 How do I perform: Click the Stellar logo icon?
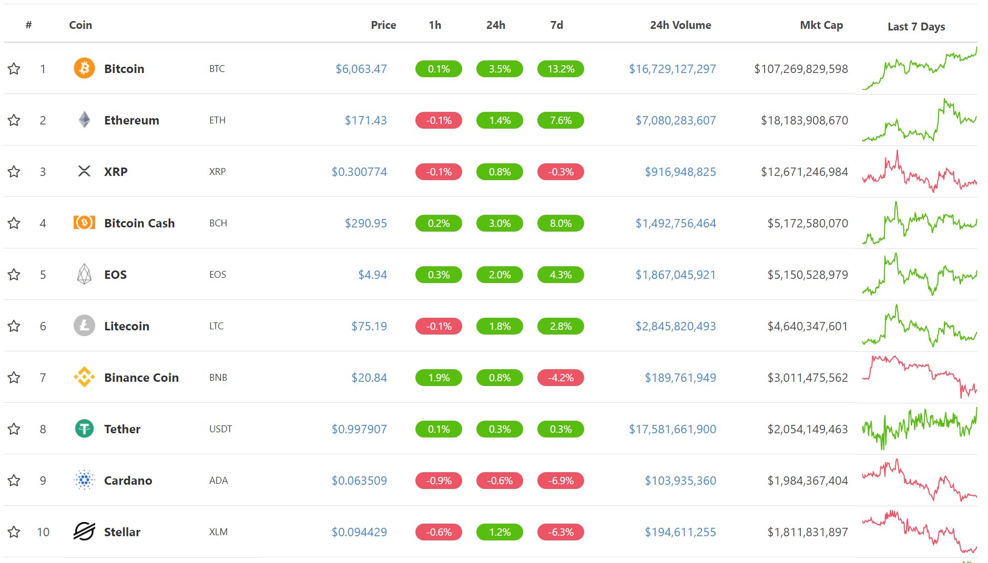click(x=84, y=531)
